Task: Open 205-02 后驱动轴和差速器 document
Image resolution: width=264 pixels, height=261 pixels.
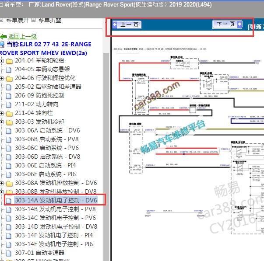Action: tap(48, 87)
